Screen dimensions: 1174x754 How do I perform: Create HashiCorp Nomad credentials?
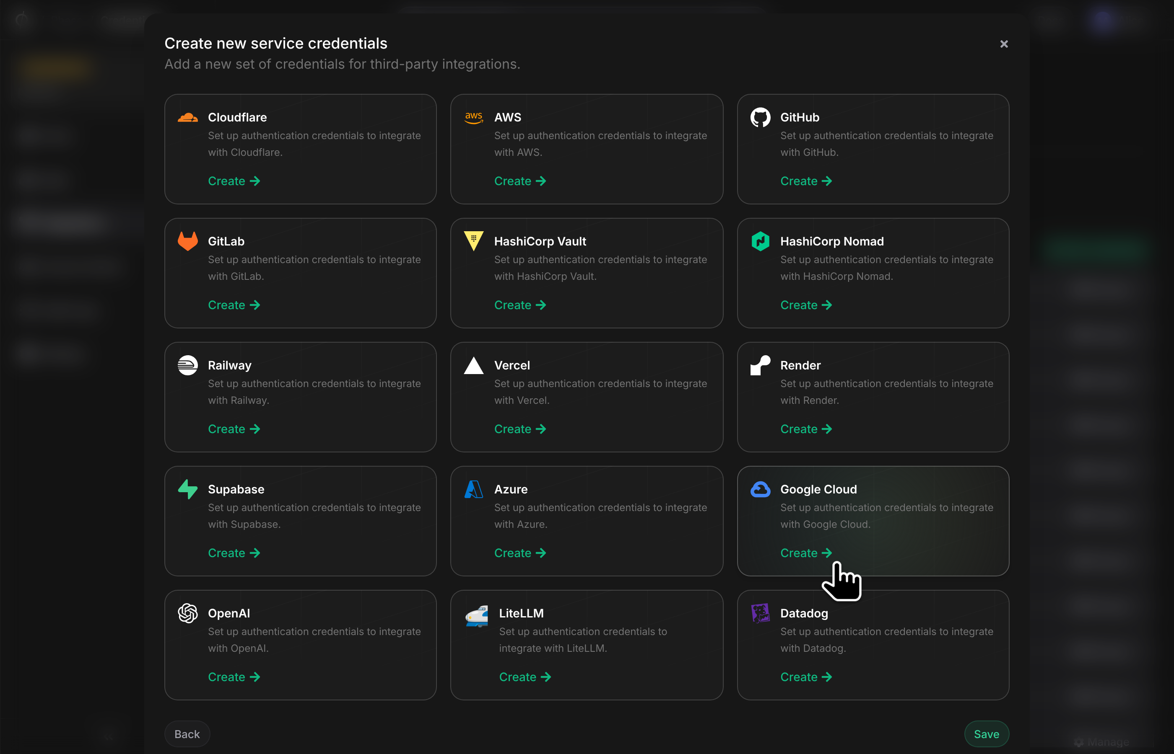tap(806, 305)
